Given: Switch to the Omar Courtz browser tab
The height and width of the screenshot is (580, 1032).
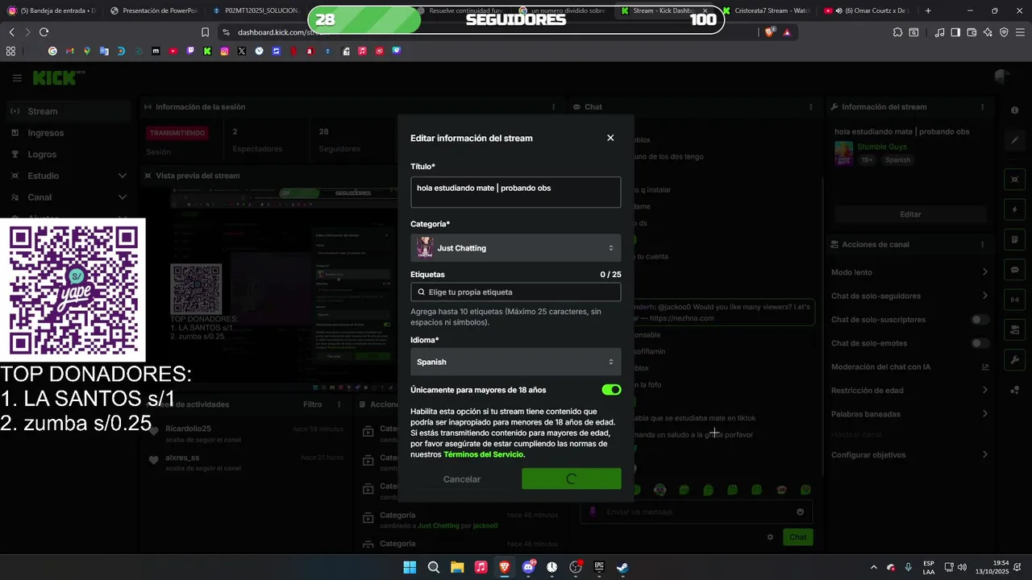Looking at the screenshot, I should tap(868, 10).
